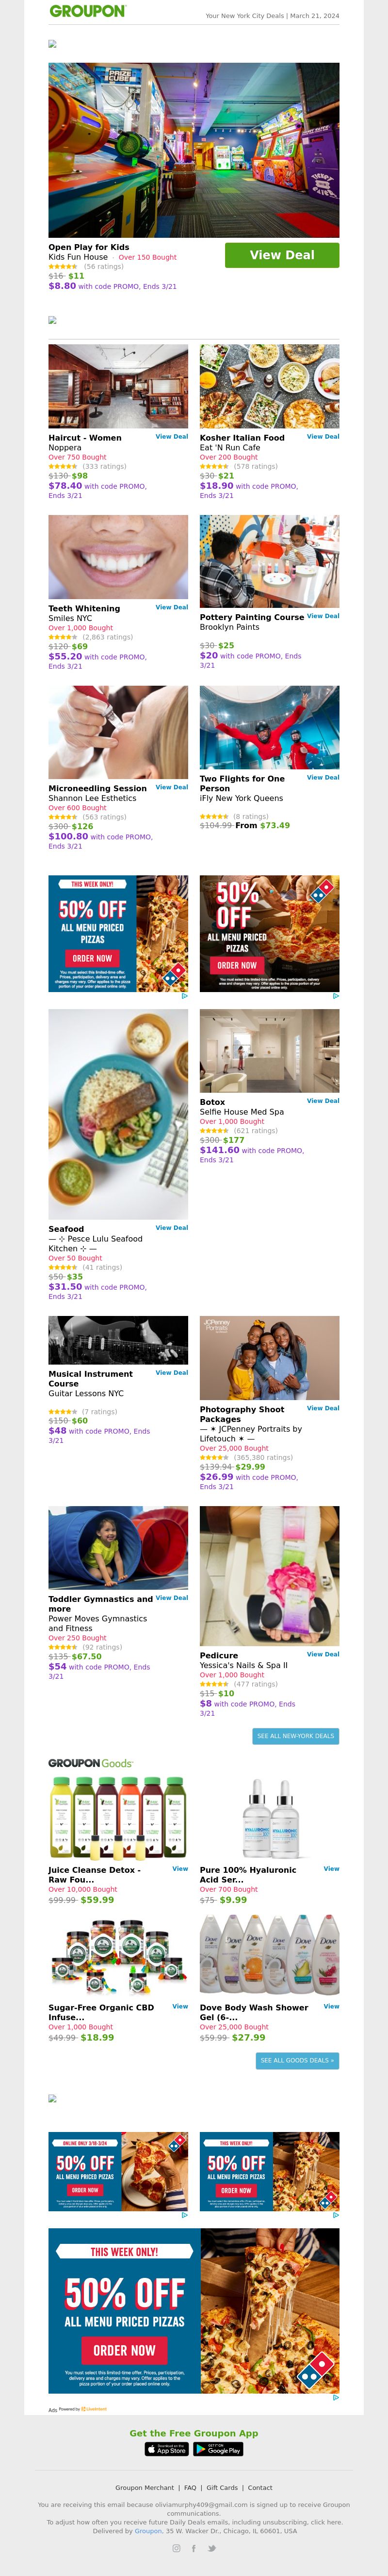Image resolution: width=388 pixels, height=2576 pixels.
Task: Open View Deal link for Haircut - Women
Action: click(172, 436)
